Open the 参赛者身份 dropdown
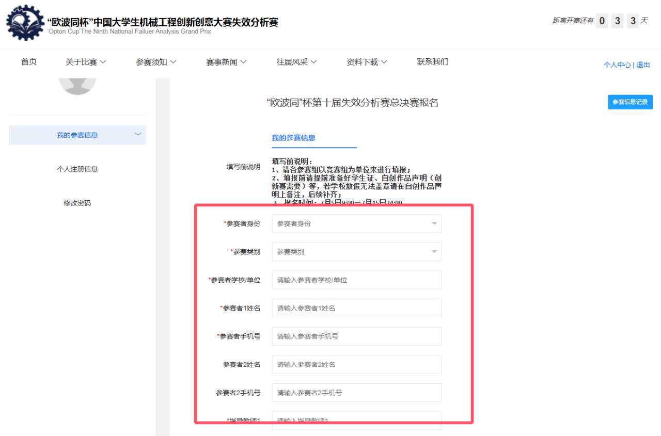Screen dimensions: 661x436 pyautogui.click(x=356, y=223)
